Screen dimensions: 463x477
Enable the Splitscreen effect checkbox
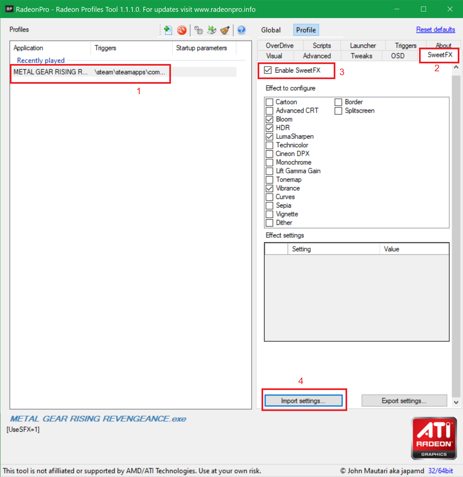338,111
